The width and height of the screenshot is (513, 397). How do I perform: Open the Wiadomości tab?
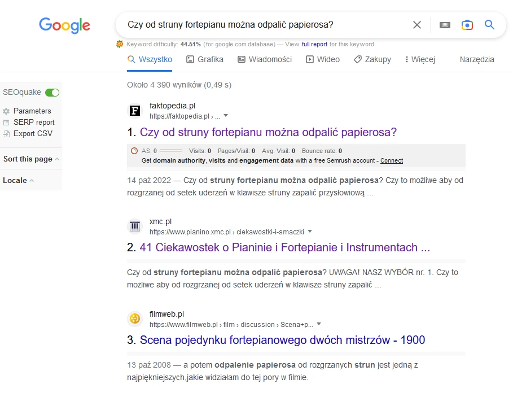[265, 59]
